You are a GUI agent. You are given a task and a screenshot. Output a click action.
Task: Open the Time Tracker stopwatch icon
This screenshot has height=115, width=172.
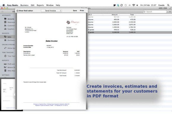5,56
